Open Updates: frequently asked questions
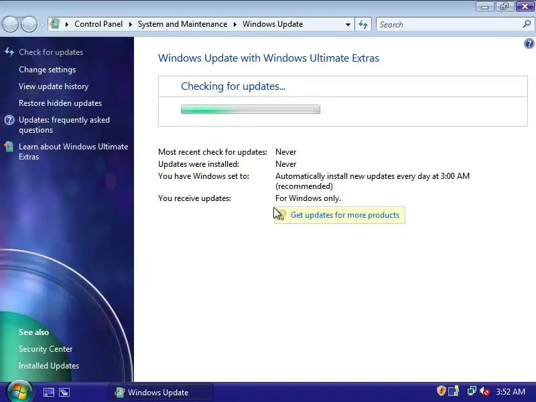This screenshot has height=402, width=536. pyautogui.click(x=64, y=125)
